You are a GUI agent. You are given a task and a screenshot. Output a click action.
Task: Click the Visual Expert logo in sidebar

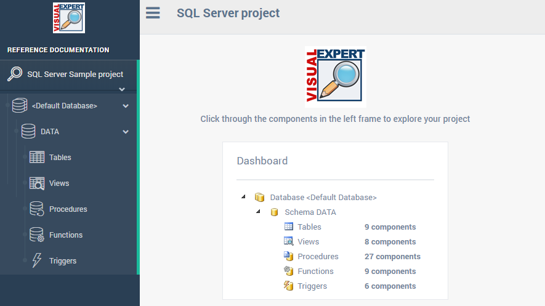click(x=69, y=18)
